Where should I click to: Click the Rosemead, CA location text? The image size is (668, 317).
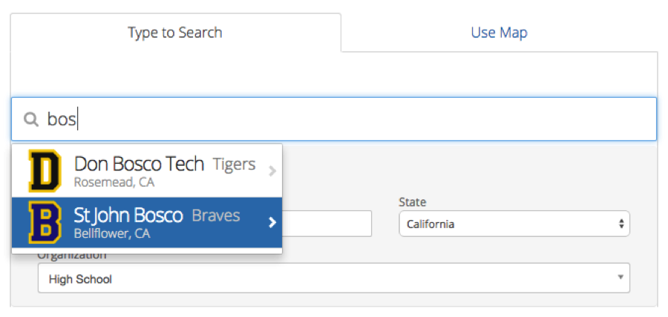114,183
